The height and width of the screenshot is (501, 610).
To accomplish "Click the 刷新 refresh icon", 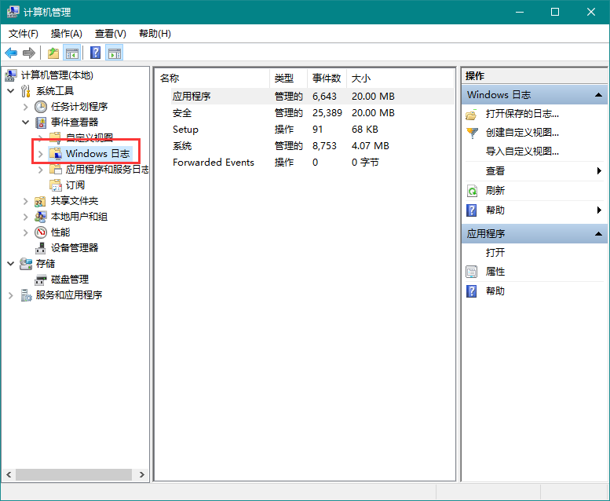I will tap(472, 191).
